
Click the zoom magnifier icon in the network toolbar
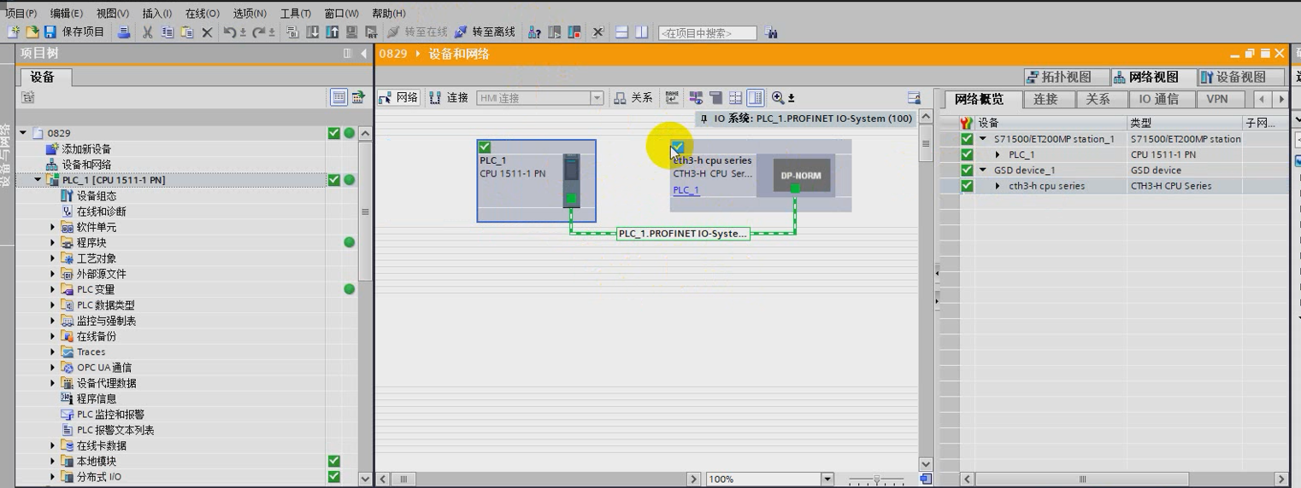778,98
